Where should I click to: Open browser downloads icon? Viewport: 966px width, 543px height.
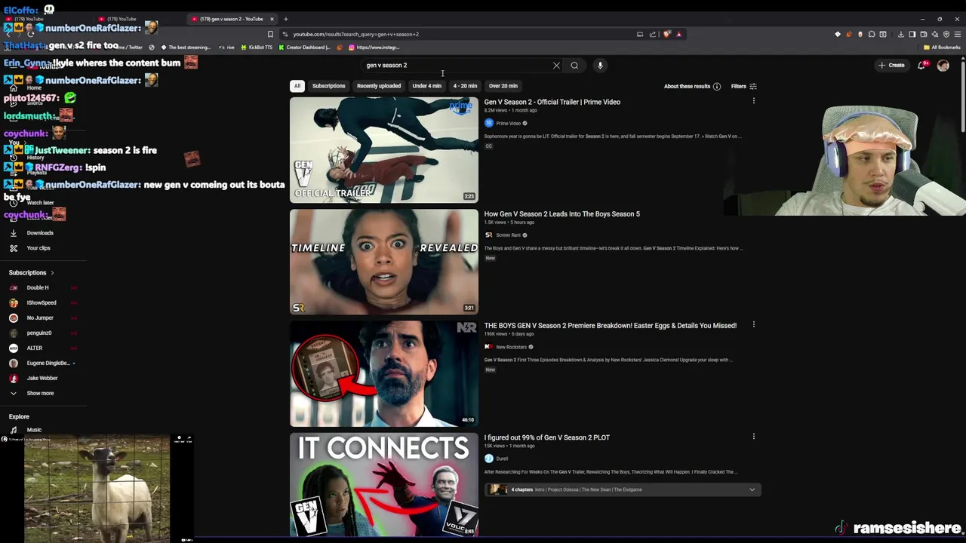point(900,34)
